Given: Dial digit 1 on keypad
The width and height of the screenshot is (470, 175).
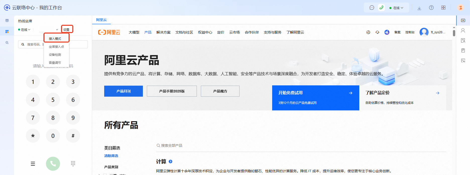Looking at the screenshot, I should [33, 82].
